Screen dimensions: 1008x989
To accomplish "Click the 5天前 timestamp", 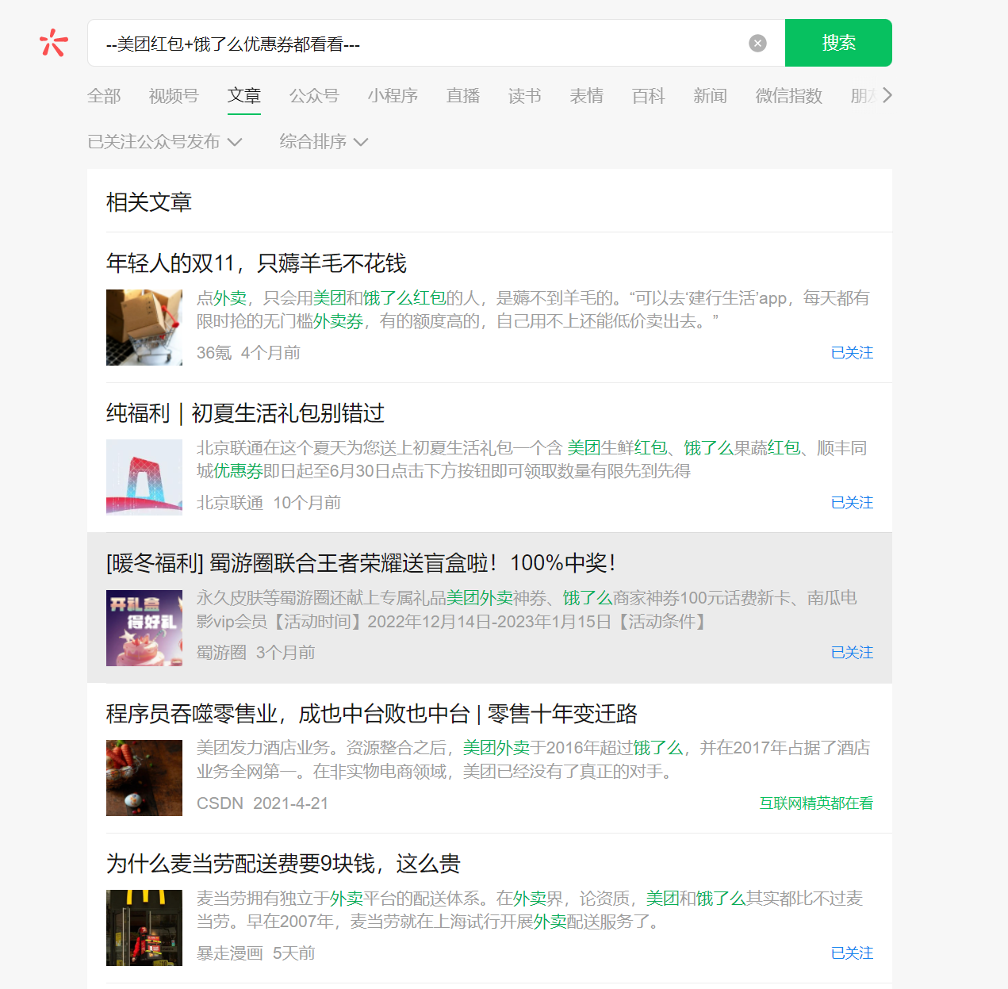I will click(294, 953).
